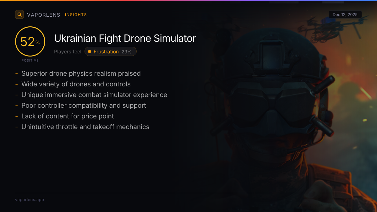Select Superior drone physics realism praised
Viewport: 377px width, 212px height.
coord(81,73)
